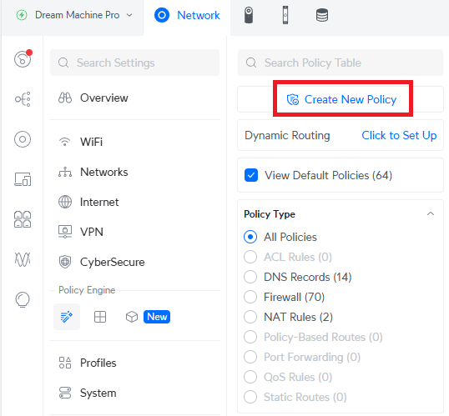449x416 pixels.
Task: Select the Firewall radio button
Action: coord(250,297)
